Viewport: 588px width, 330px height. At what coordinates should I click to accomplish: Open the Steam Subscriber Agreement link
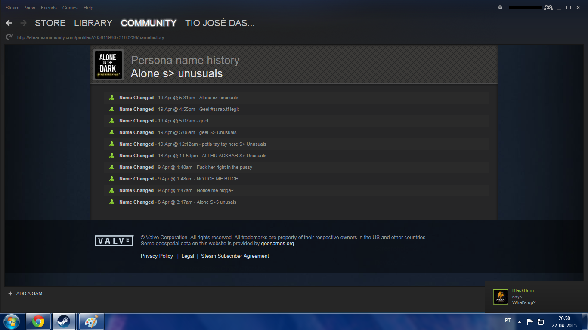click(235, 256)
